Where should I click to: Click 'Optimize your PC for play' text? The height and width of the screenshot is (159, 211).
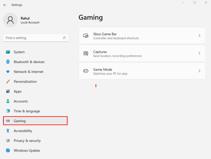(x=110, y=74)
